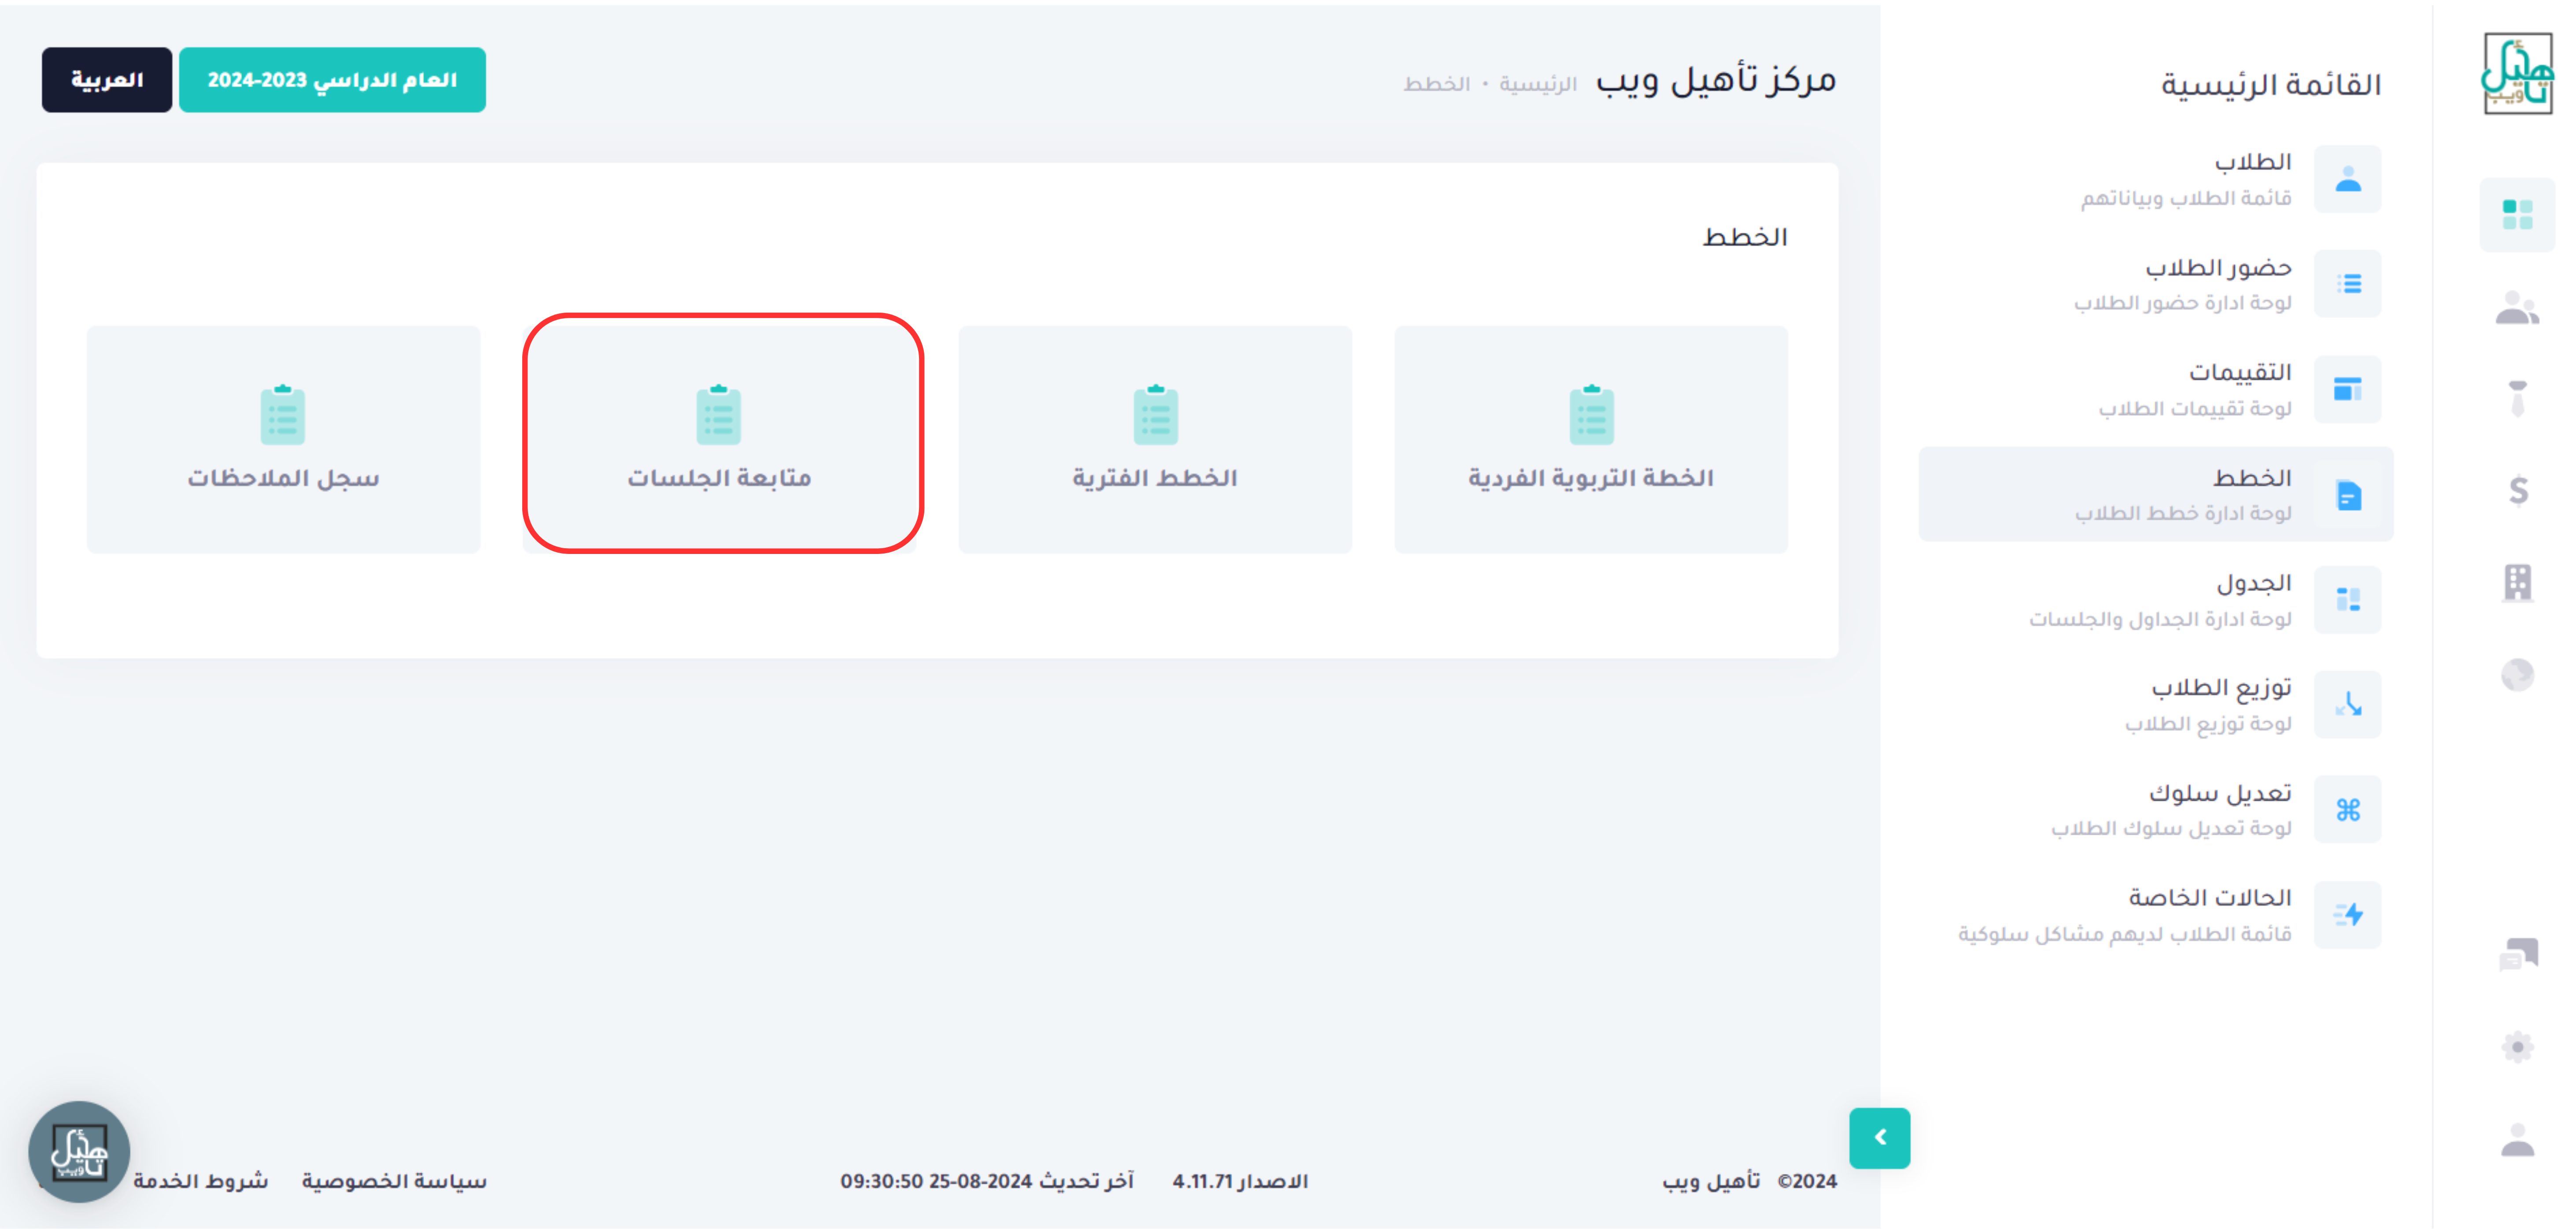Viewport: 2576px width, 1229px height.
Task: Click the الحالات الخاصة lightning icon
Action: (2347, 914)
